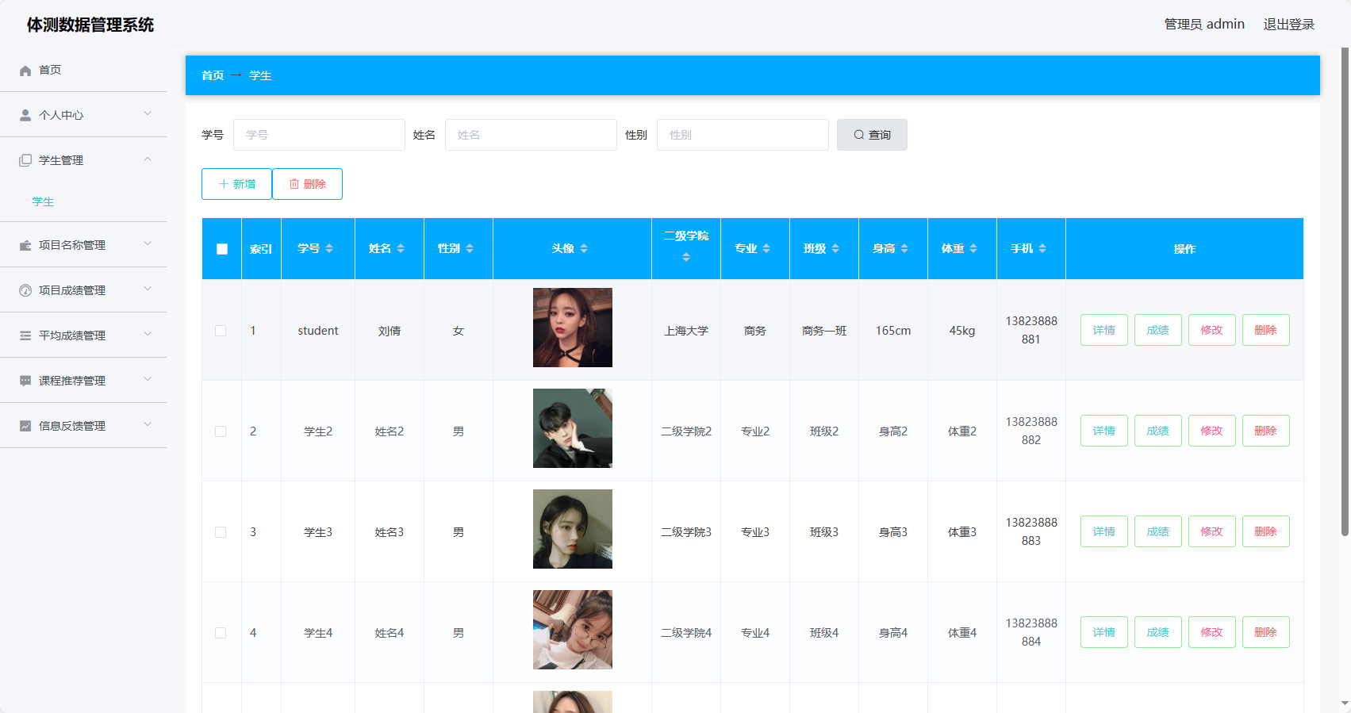Click the 新增 add button
The width and height of the screenshot is (1351, 713).
236,184
